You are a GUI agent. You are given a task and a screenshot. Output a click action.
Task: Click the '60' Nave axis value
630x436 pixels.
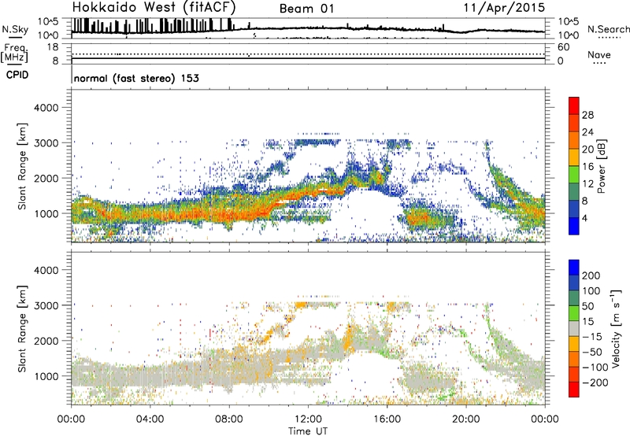[563, 47]
